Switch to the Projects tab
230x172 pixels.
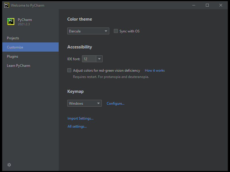pos(13,38)
